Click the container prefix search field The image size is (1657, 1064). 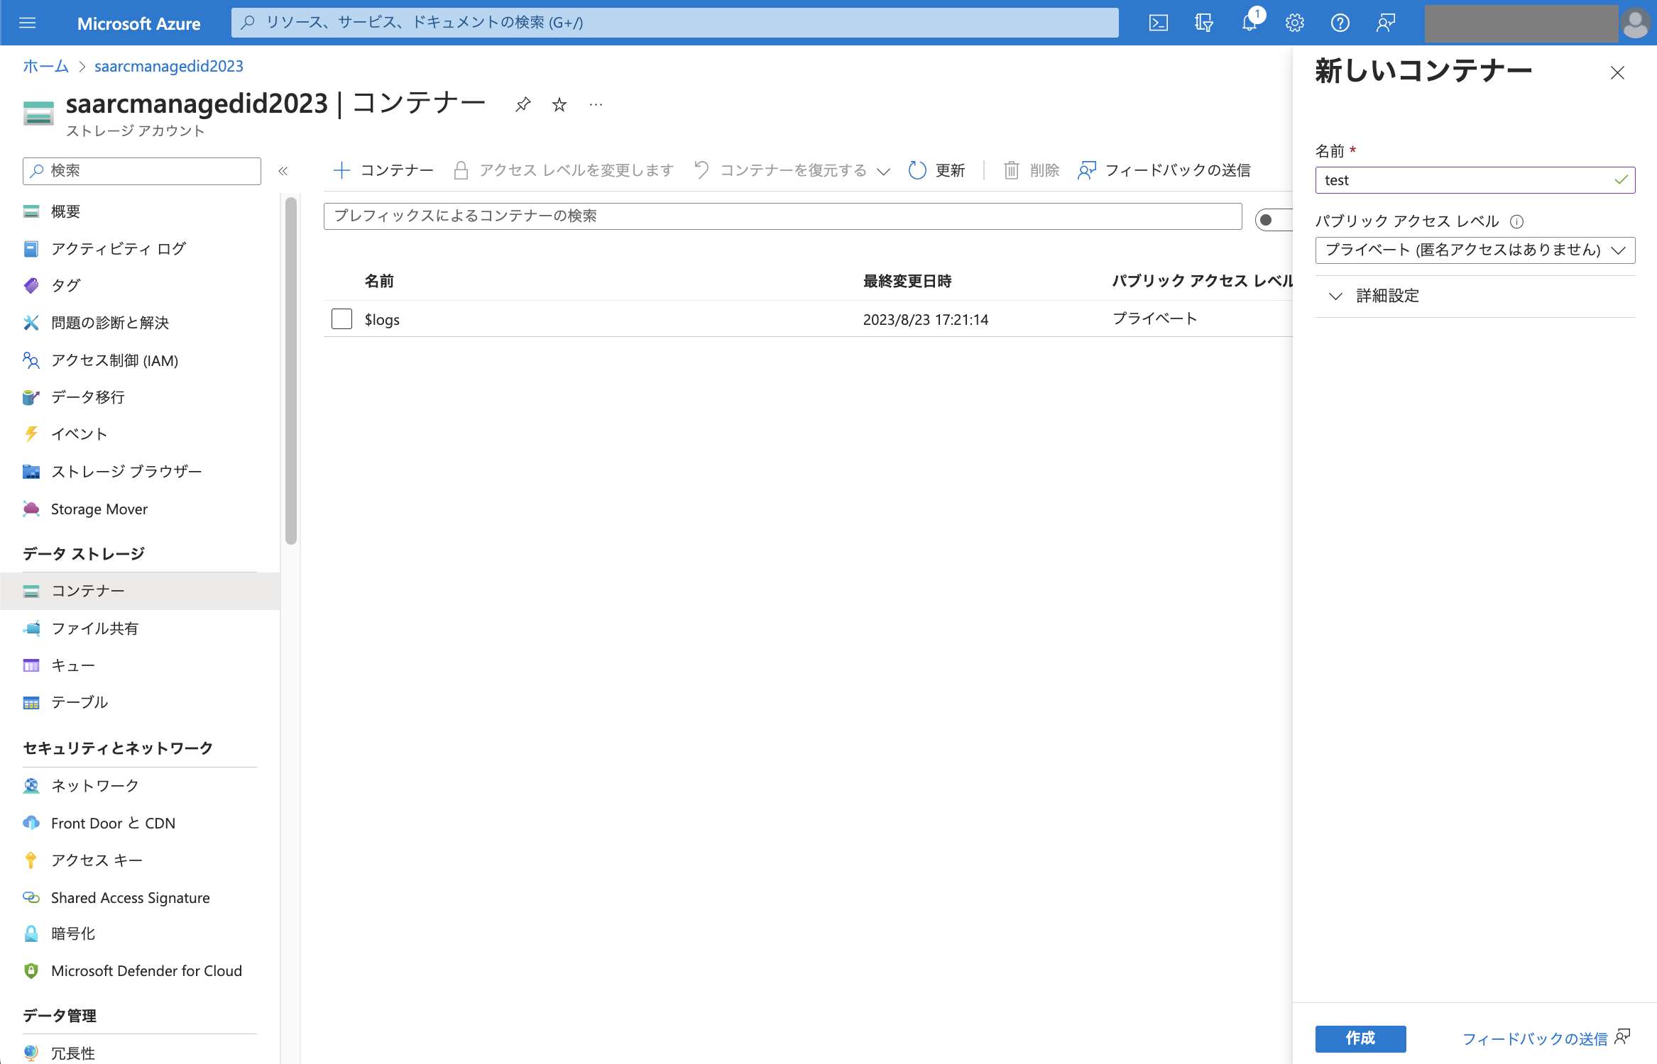tap(782, 216)
